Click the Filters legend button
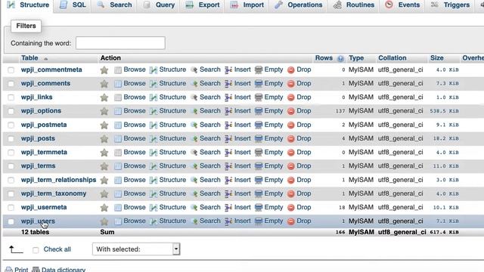The height and width of the screenshot is (272, 484). click(26, 26)
